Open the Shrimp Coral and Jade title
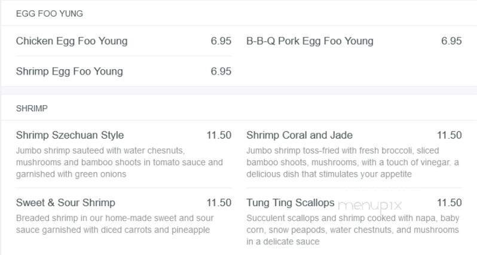This screenshot has height=255, width=477. [x=299, y=135]
